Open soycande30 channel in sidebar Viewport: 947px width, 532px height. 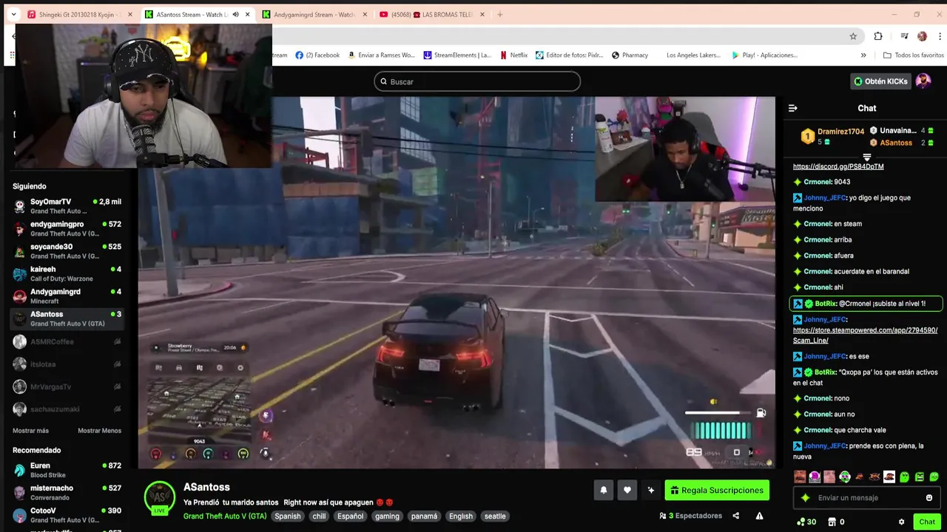[67, 251]
